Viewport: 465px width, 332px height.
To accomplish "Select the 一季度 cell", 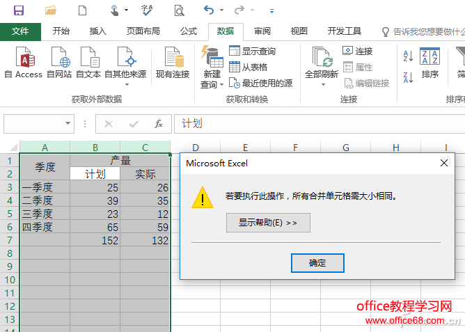I will [x=45, y=187].
